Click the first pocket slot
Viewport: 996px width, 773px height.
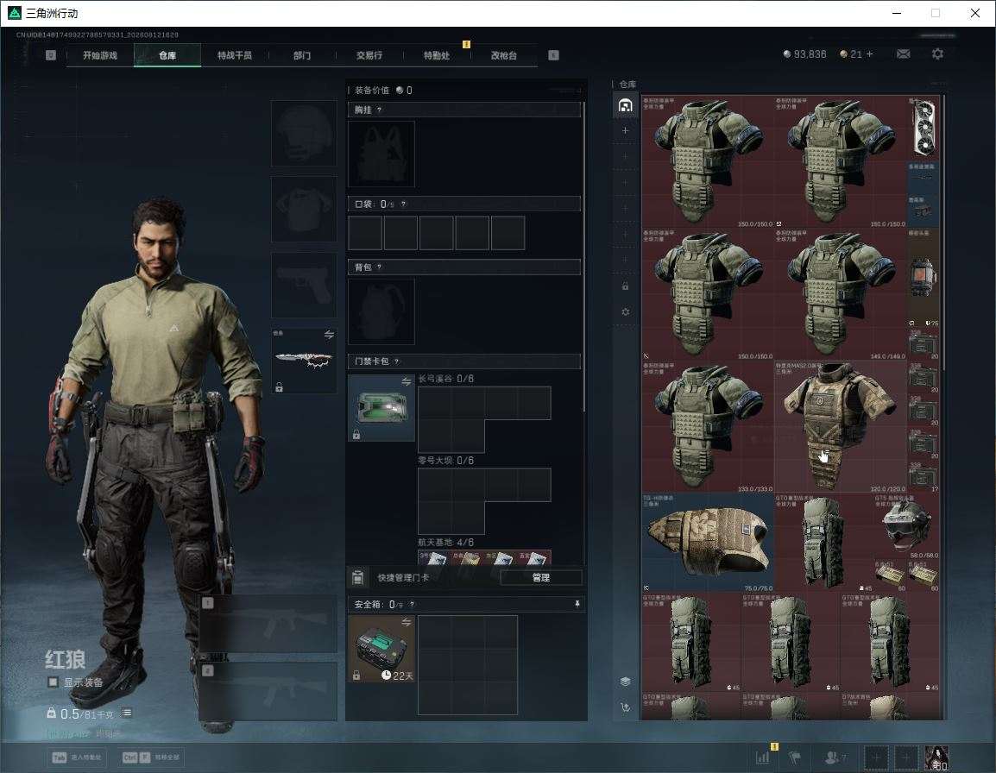click(x=365, y=232)
